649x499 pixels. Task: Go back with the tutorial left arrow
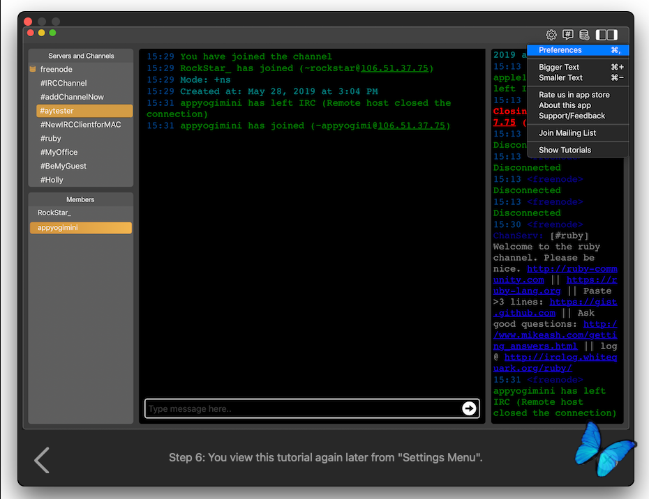pos(42,460)
